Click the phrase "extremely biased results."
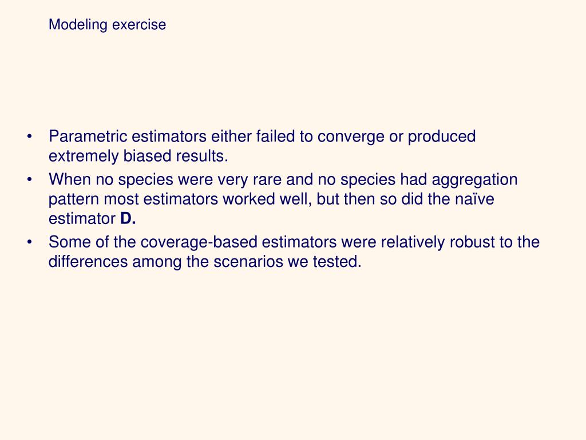This screenshot has width=586, height=440. tap(138, 156)
